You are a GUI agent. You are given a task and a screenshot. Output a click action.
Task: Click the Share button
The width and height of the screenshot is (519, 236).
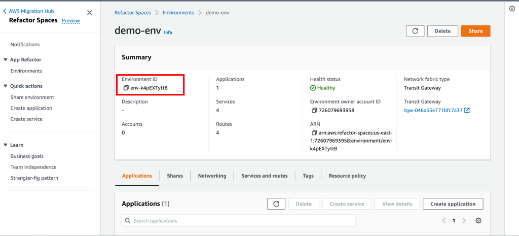coord(475,31)
